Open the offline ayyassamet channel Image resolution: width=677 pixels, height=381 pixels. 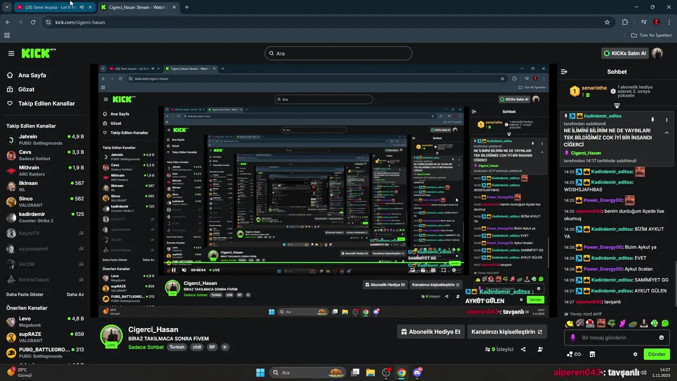click(x=44, y=249)
